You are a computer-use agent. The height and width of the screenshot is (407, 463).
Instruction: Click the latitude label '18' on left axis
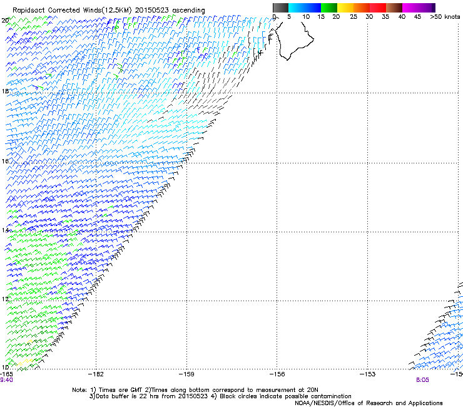tap(5, 91)
